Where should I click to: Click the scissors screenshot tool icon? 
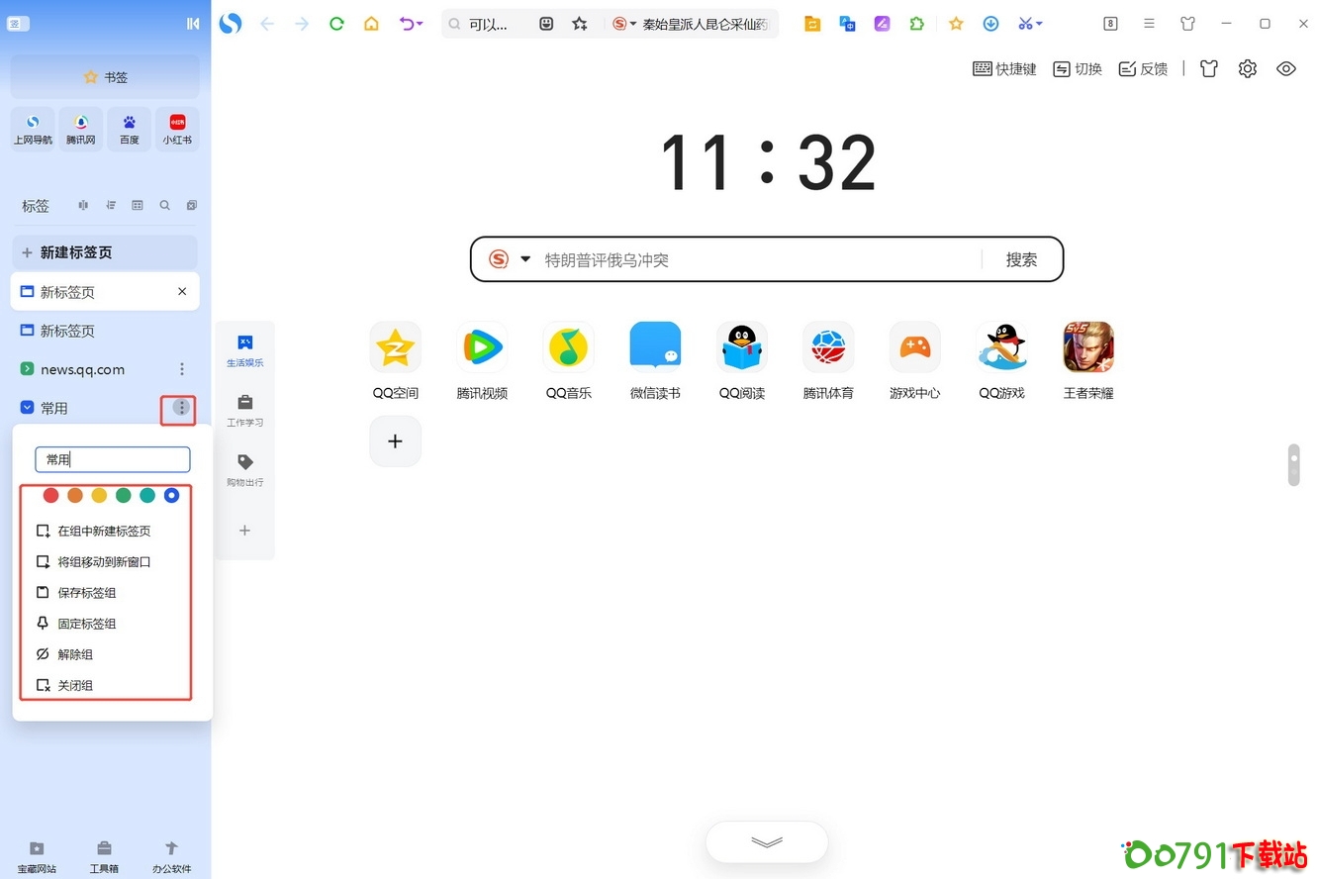tap(1026, 23)
